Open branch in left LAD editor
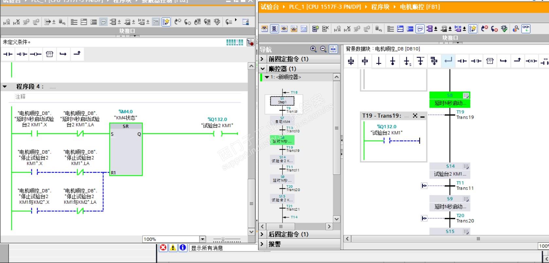 point(63,54)
